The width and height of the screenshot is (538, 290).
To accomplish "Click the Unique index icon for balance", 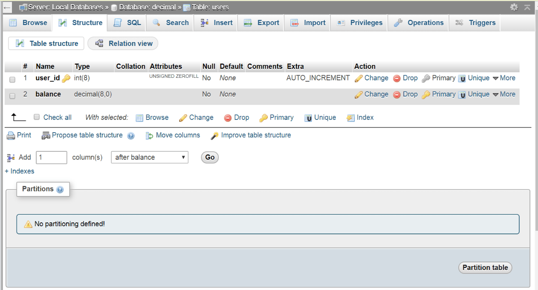I will click(462, 94).
